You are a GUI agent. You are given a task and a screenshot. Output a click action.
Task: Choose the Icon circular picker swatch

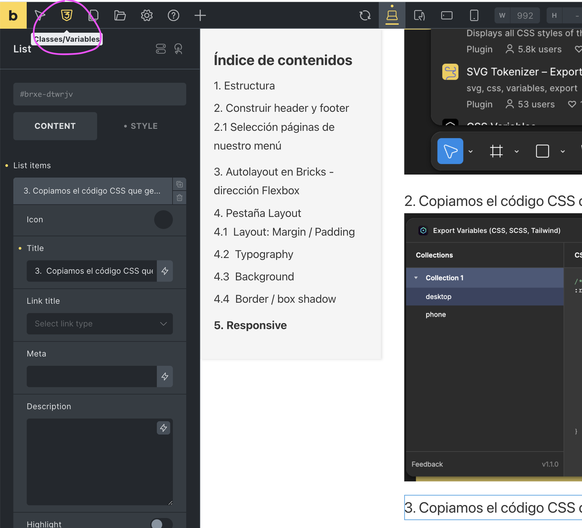163,220
